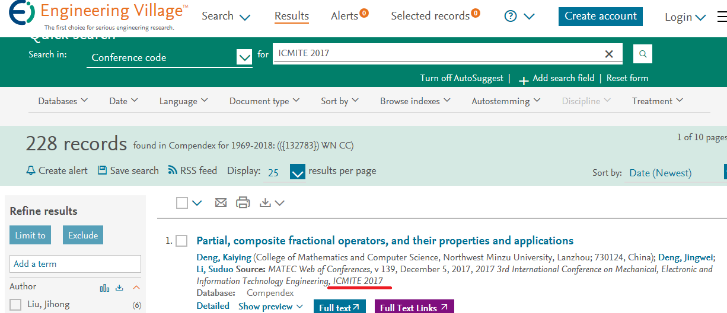Screen dimensions: 727x313
Task: Click the print records icon
Action: click(x=243, y=202)
